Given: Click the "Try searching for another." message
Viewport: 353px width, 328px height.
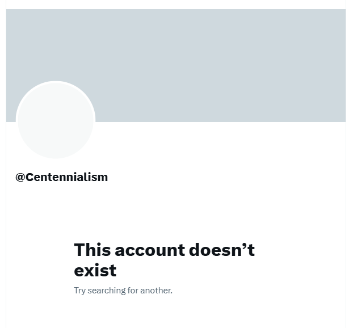Looking at the screenshot, I should (x=123, y=291).
